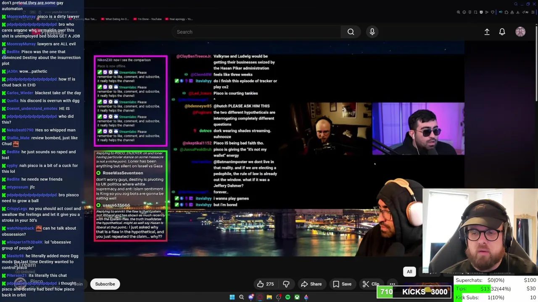
Task: Click the pinboard pin icon in toolbar
Action: click(x=470, y=12)
